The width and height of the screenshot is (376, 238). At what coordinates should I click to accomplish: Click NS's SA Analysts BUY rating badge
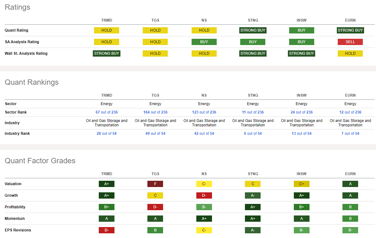[x=204, y=42]
